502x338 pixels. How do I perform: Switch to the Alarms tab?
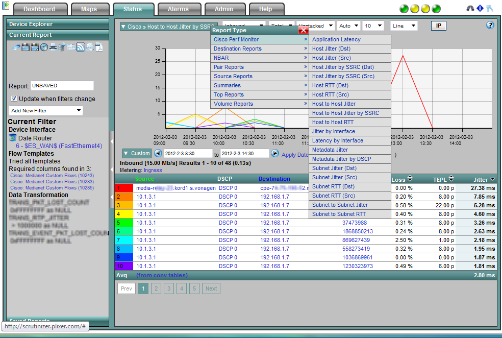point(178,9)
